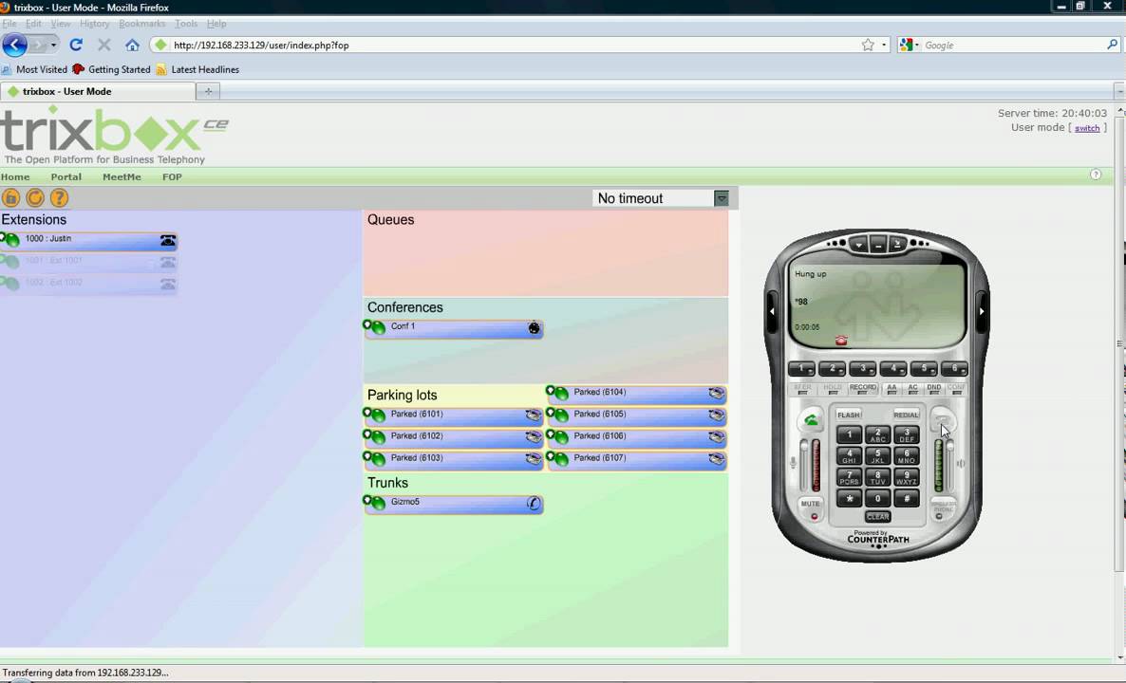The image size is (1126, 683).
Task: Select line 1 button on softphone
Action: click(x=801, y=369)
